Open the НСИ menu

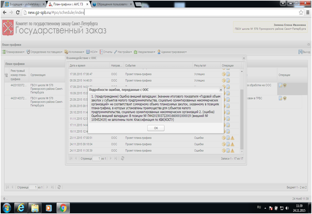pyautogui.click(x=92, y=52)
